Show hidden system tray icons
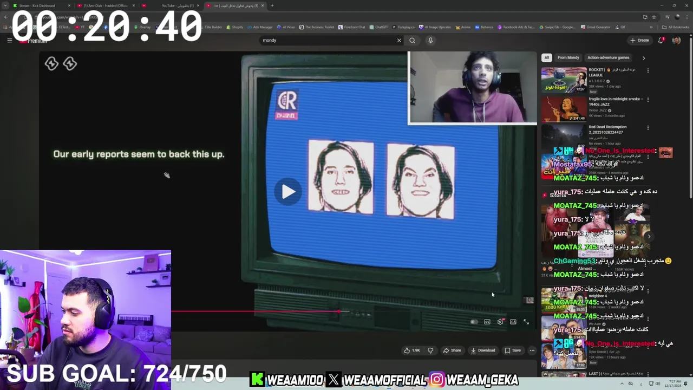 [x=622, y=383]
